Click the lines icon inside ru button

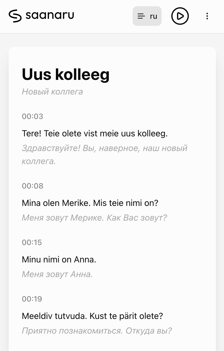click(141, 16)
